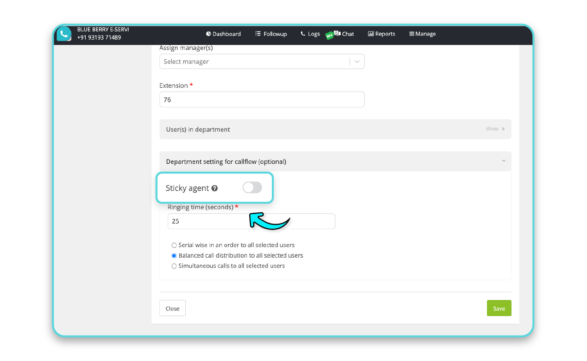Click the NEW badge next to Chat

click(x=329, y=35)
